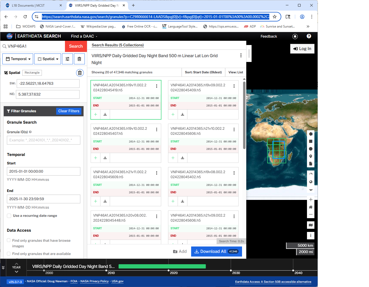Open the map projection globe icon
This screenshot has width=369, height=287.
coord(311,182)
